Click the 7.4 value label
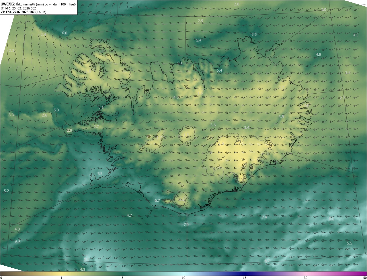The image size is (367, 280). (x=264, y=218)
